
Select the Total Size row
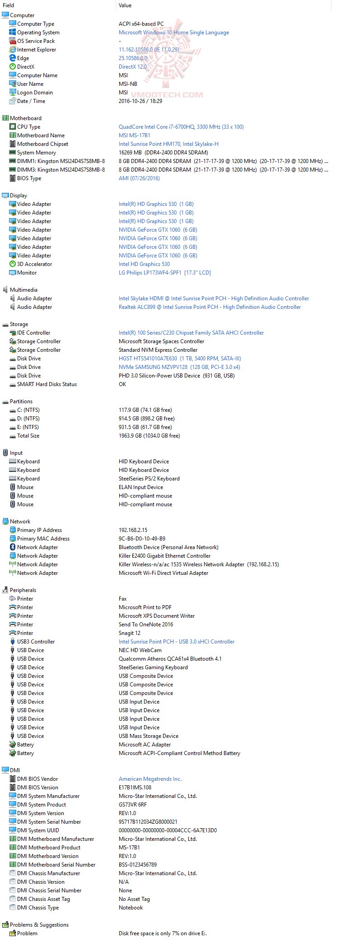(166, 436)
